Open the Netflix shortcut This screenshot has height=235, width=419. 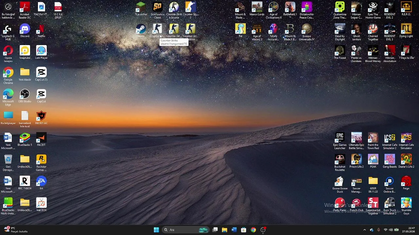pos(41,31)
